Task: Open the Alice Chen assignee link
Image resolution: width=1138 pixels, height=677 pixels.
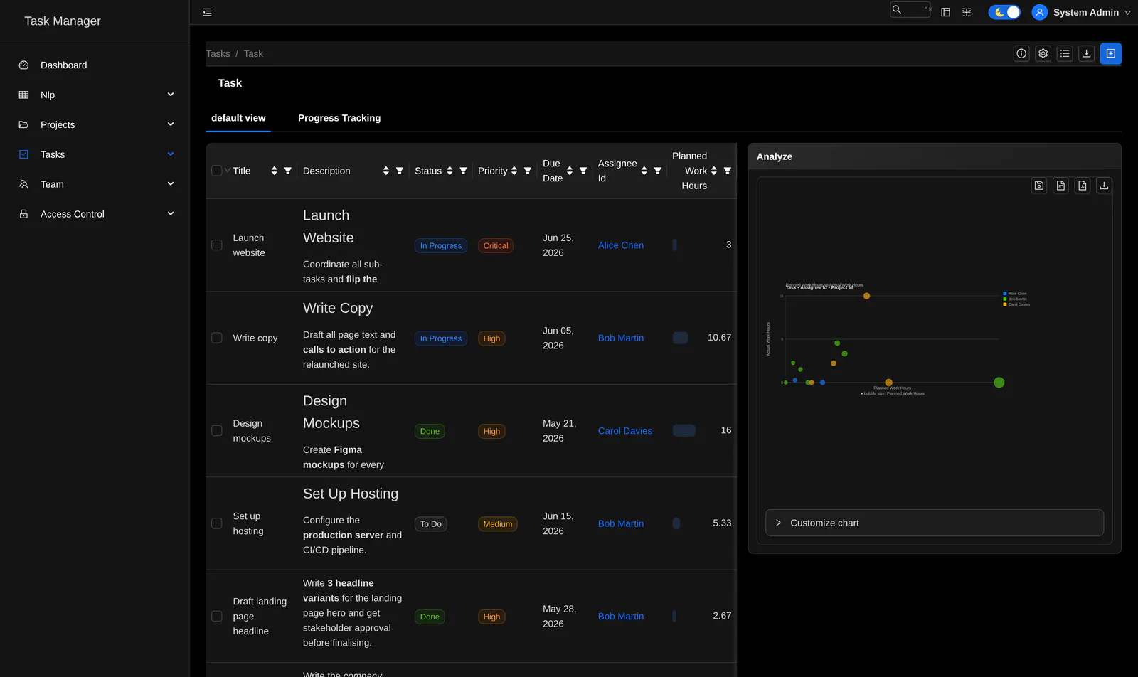Action: (621, 245)
